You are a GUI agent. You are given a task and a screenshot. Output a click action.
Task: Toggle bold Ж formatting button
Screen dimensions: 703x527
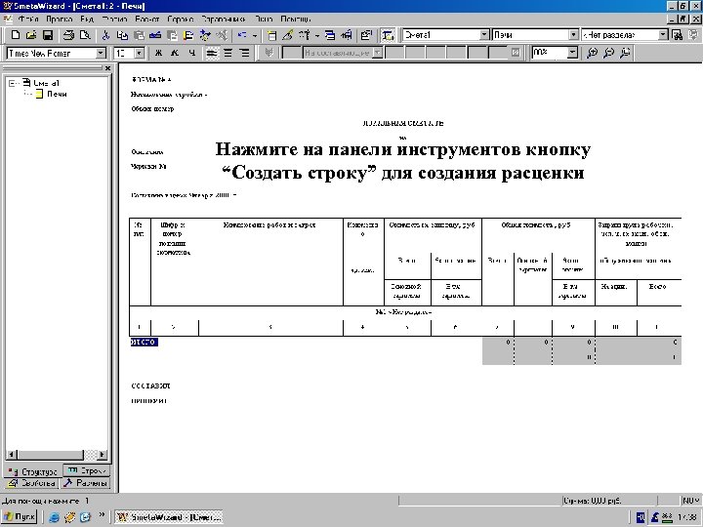click(x=158, y=53)
